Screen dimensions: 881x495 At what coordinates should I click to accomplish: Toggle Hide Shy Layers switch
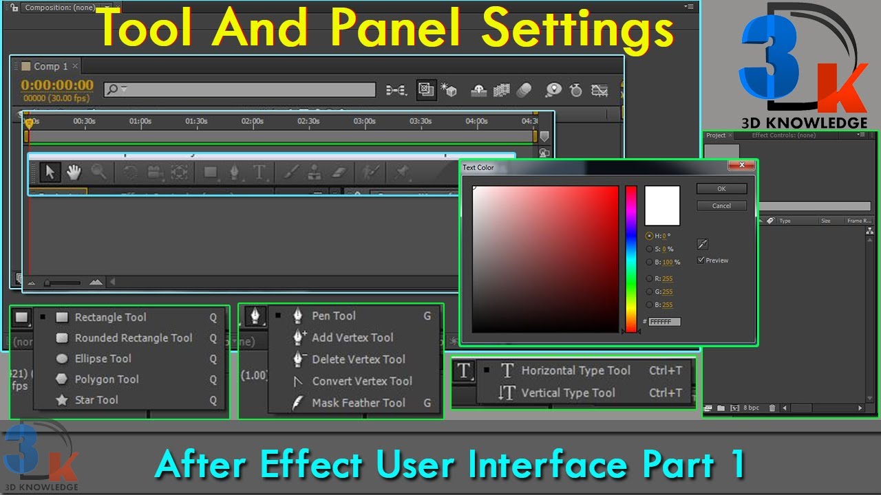(x=479, y=90)
